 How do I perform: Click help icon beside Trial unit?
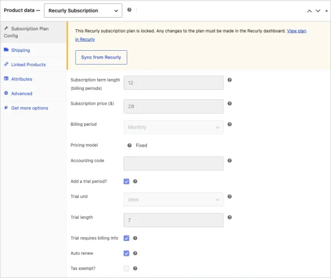229,196
